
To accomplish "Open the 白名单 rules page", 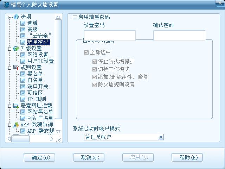I will pyautogui.click(x=35, y=80).
